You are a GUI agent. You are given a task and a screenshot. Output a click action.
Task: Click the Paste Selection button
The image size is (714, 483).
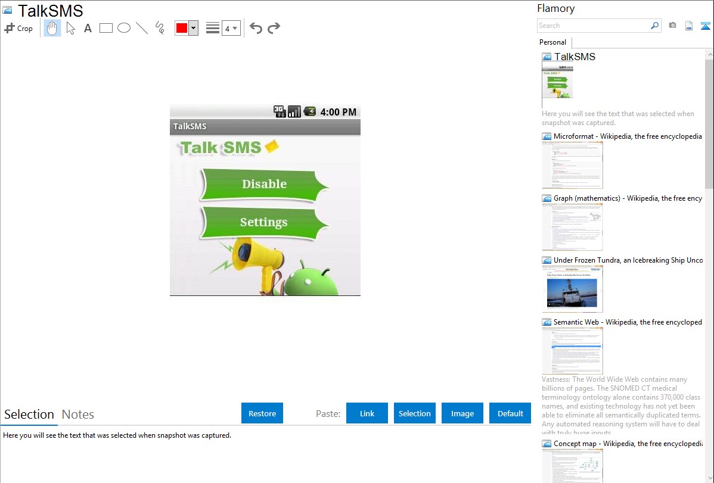[415, 413]
